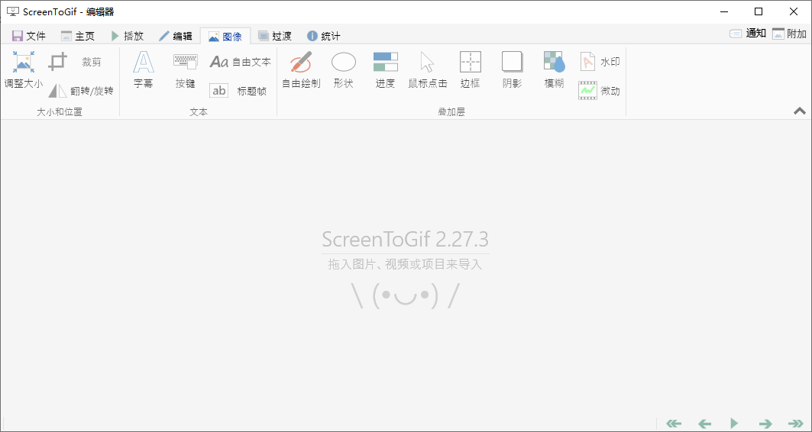Close the ScreenToGif editor window
This screenshot has width=812, height=432.
[794, 11]
